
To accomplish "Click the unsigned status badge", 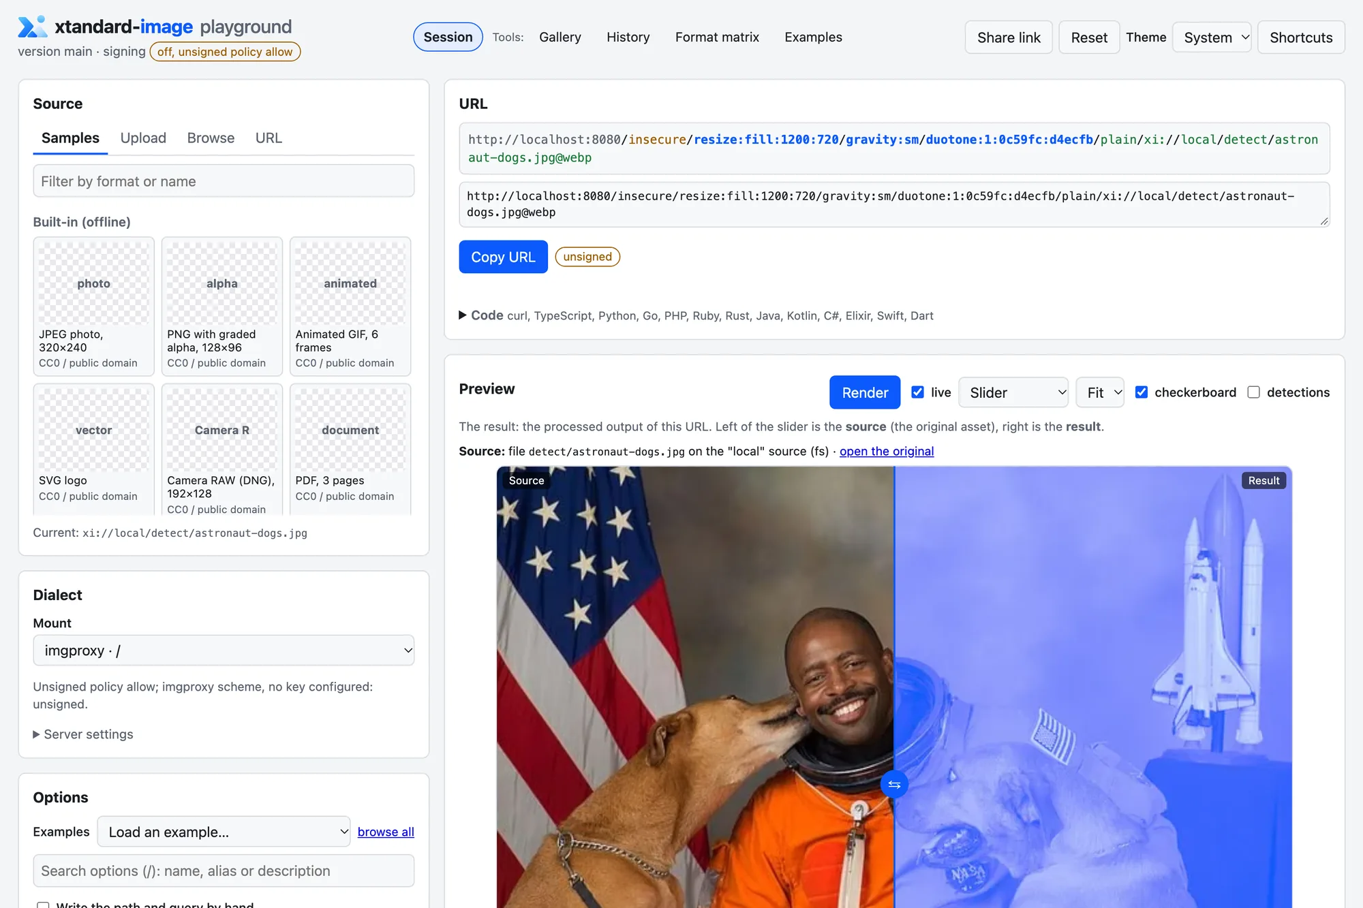I will (587, 257).
